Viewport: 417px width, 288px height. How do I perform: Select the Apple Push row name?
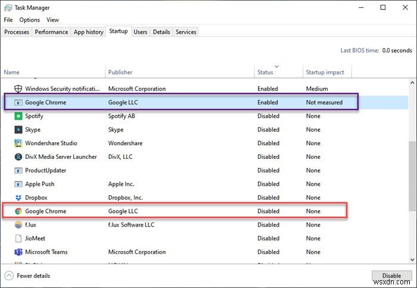coord(40,184)
